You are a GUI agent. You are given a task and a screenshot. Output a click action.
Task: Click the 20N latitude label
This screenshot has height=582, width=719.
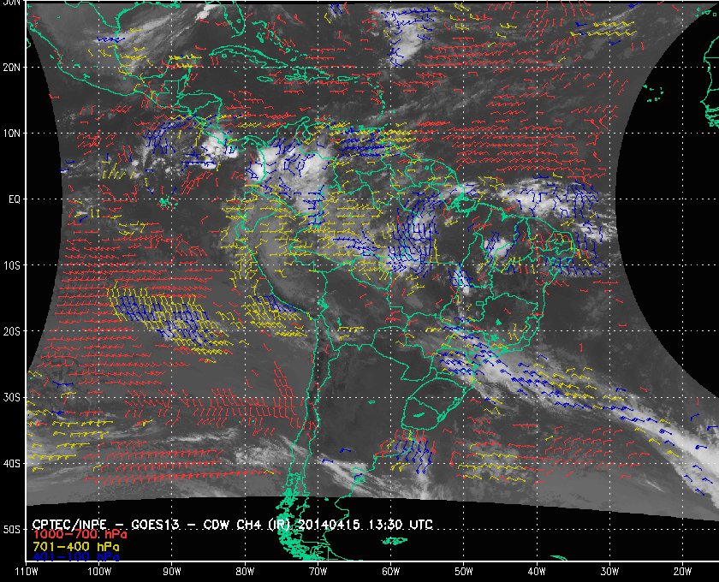click(x=11, y=68)
